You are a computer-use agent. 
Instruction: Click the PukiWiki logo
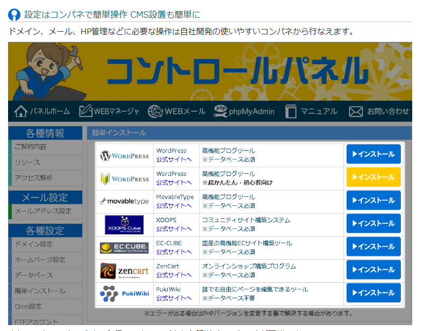[x=124, y=294]
